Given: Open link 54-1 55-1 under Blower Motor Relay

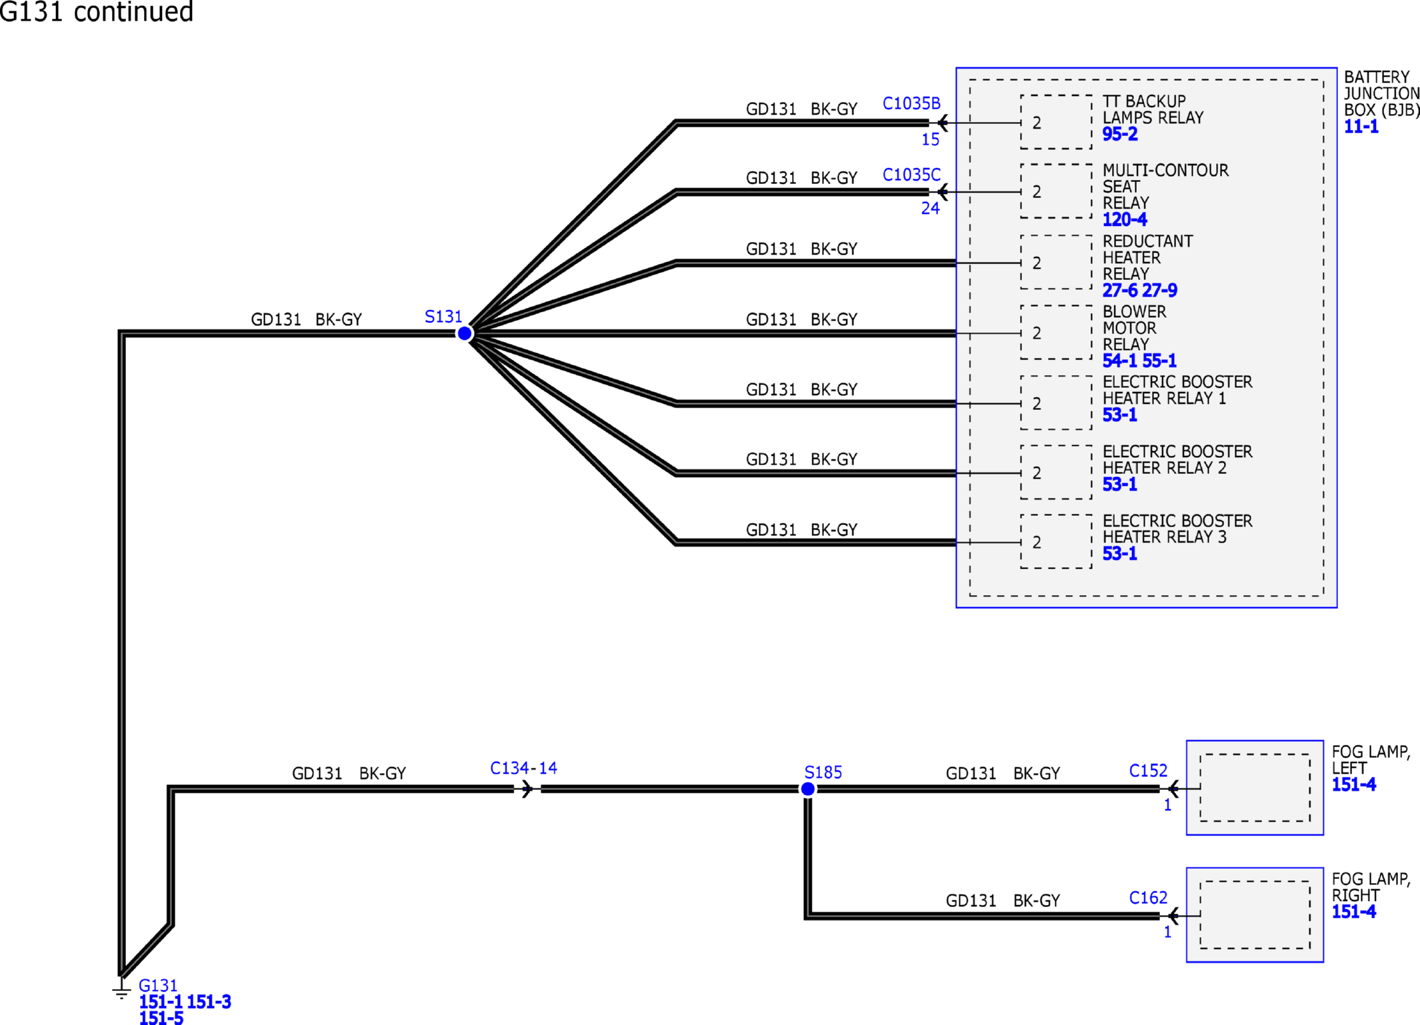Looking at the screenshot, I should [1139, 361].
